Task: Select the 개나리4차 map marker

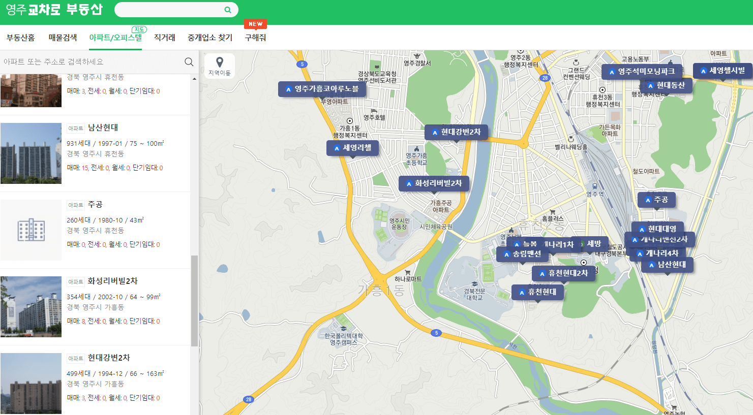Action: click(x=657, y=253)
